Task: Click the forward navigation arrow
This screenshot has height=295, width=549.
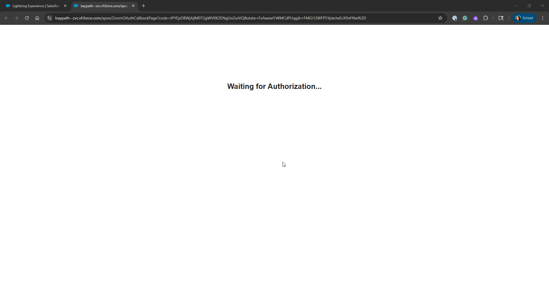Action: tap(17, 18)
